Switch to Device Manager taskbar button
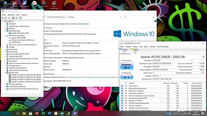207x116 pixels. 68,113
